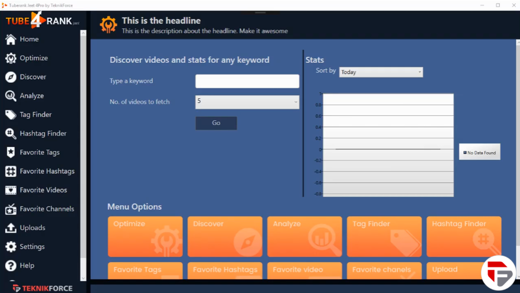520x293 pixels.
Task: Click the Favorite Tags star icon
Action: click(x=11, y=153)
